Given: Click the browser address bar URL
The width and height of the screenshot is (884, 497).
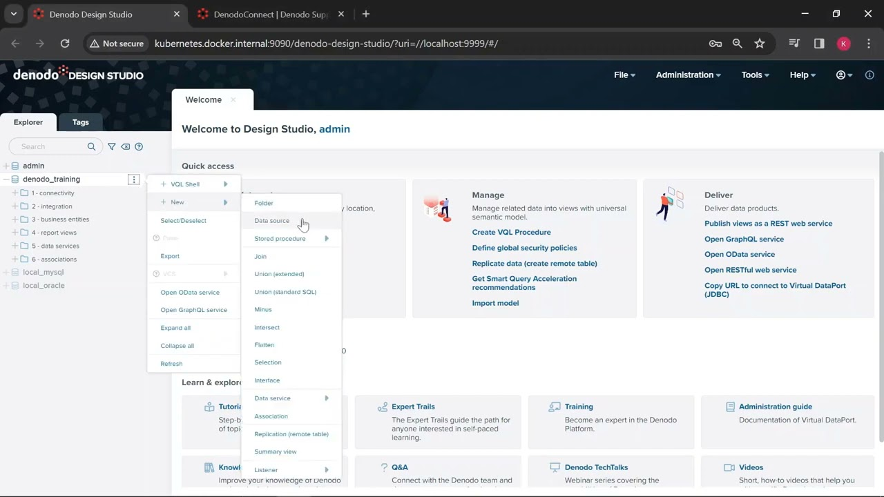Looking at the screenshot, I should click(x=326, y=43).
